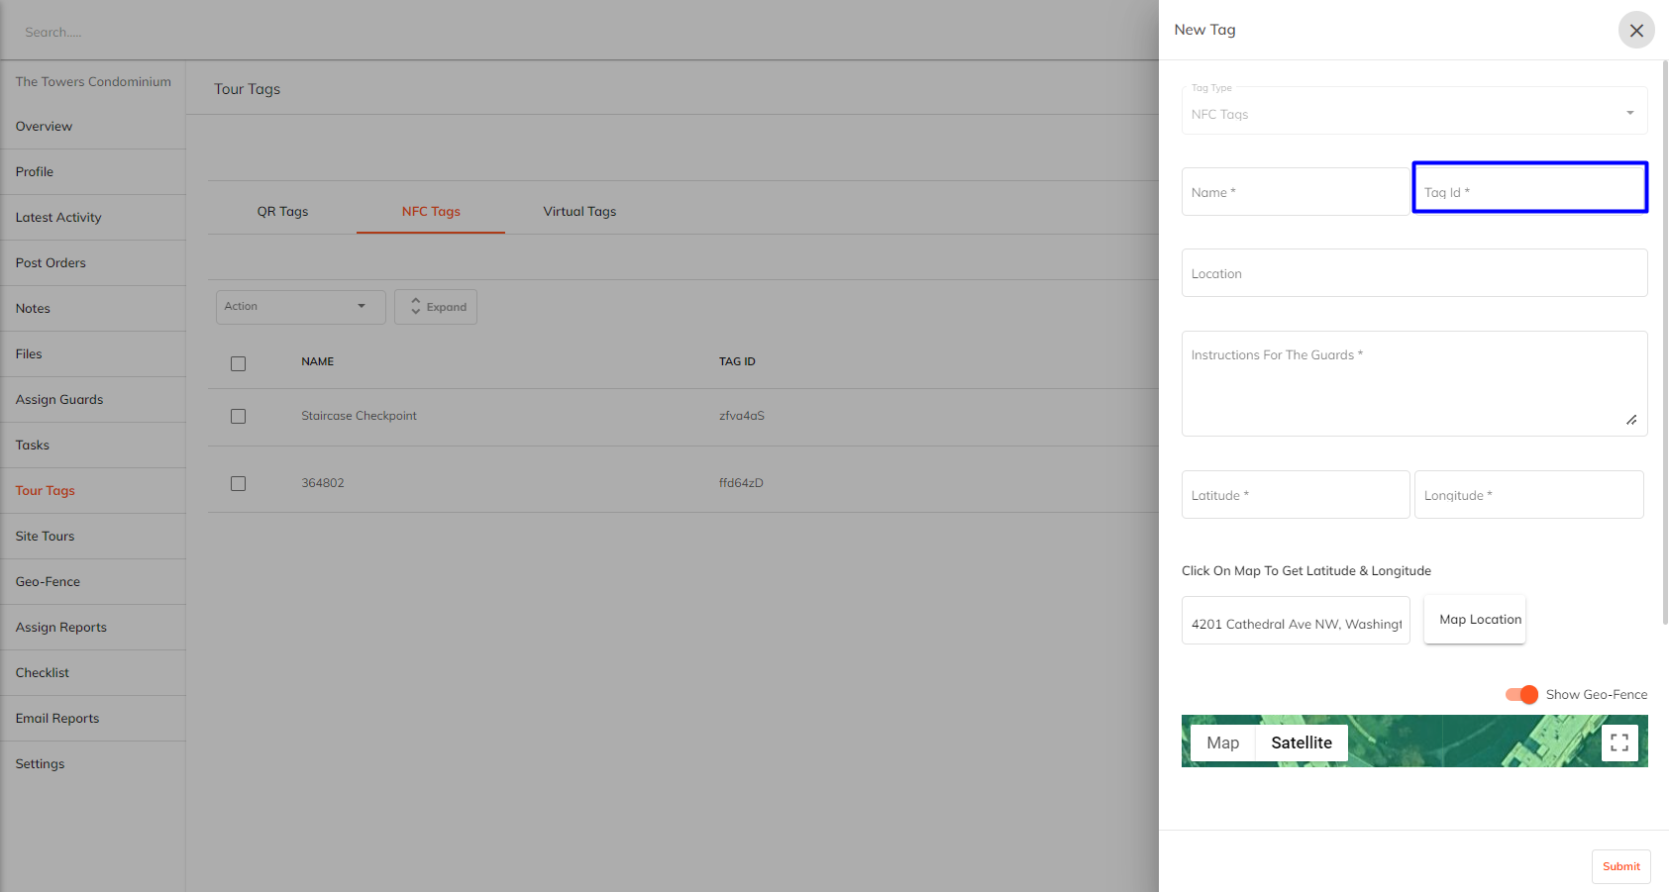Screen dimensions: 1669x892
Task: Check the checkbox for tag 364802
Action: pos(238,483)
